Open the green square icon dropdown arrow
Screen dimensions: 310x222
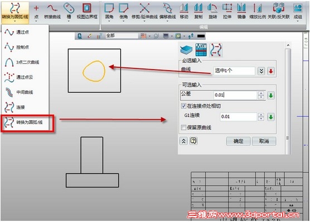tap(184, 36)
